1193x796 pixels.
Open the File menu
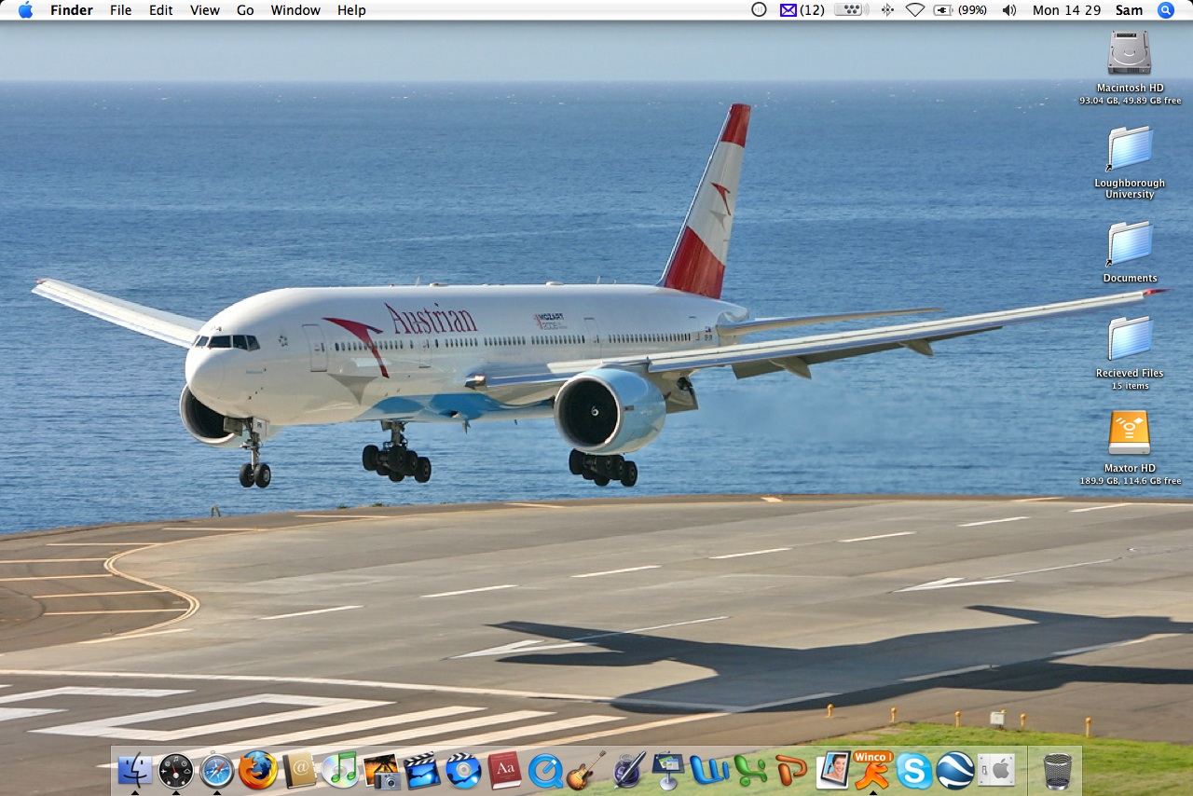coord(120,10)
